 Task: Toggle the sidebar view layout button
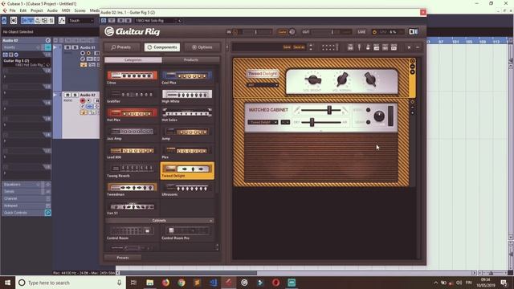[x=414, y=31]
